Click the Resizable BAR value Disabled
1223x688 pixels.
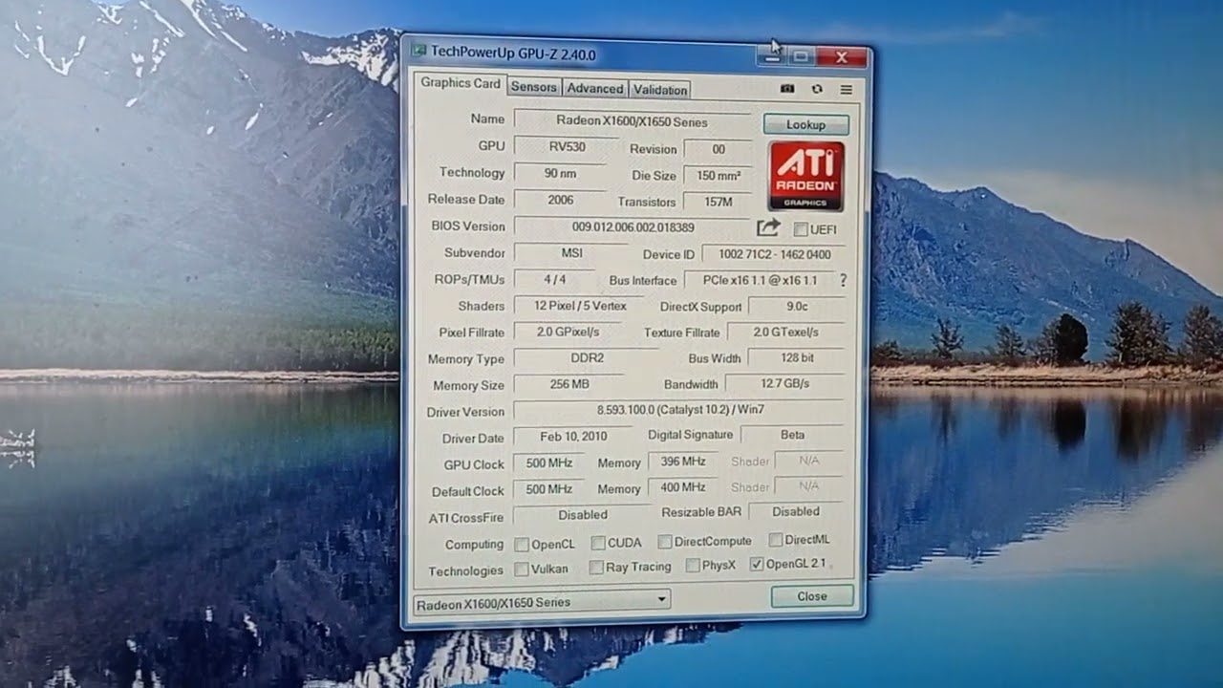796,511
